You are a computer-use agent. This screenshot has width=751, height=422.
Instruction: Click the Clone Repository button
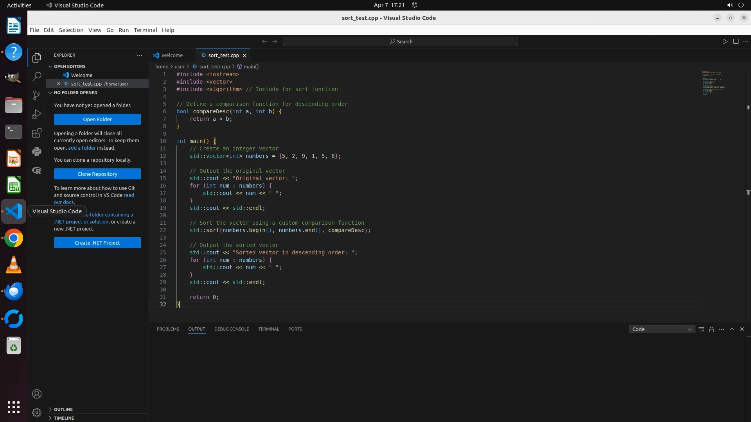(97, 174)
